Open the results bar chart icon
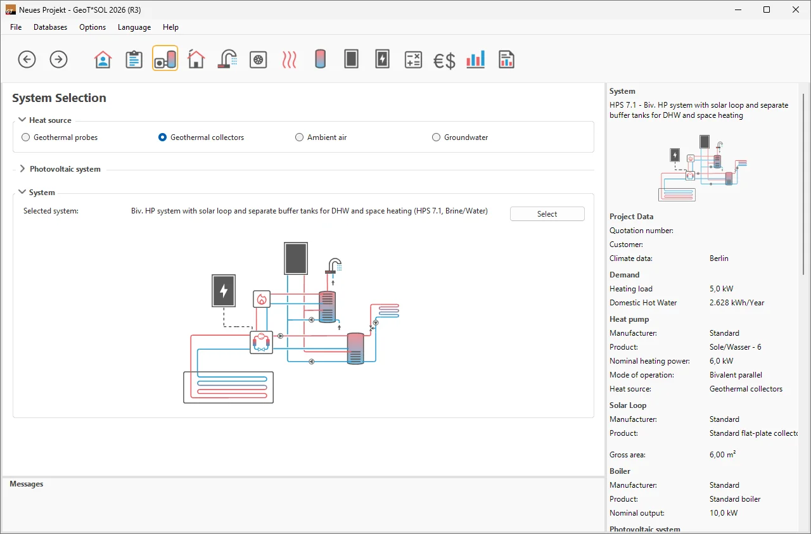Image resolution: width=811 pixels, height=534 pixels. point(475,60)
